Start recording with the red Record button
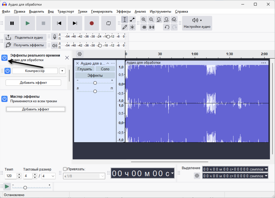 point(92,23)
